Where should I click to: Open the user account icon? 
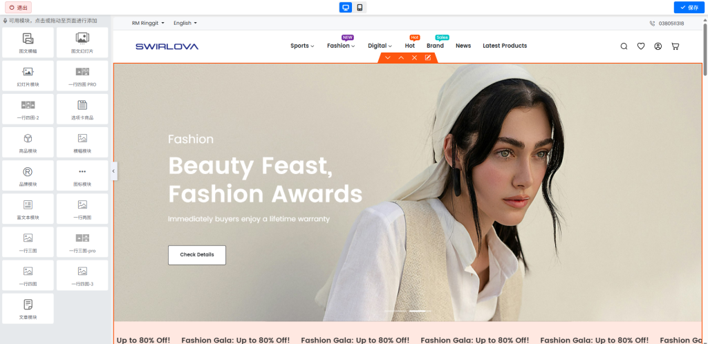point(658,46)
